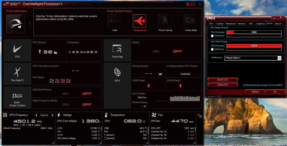The width and height of the screenshot is (287, 146).
Task: Set Optimized Phase to OFF
Action: coord(87,94)
